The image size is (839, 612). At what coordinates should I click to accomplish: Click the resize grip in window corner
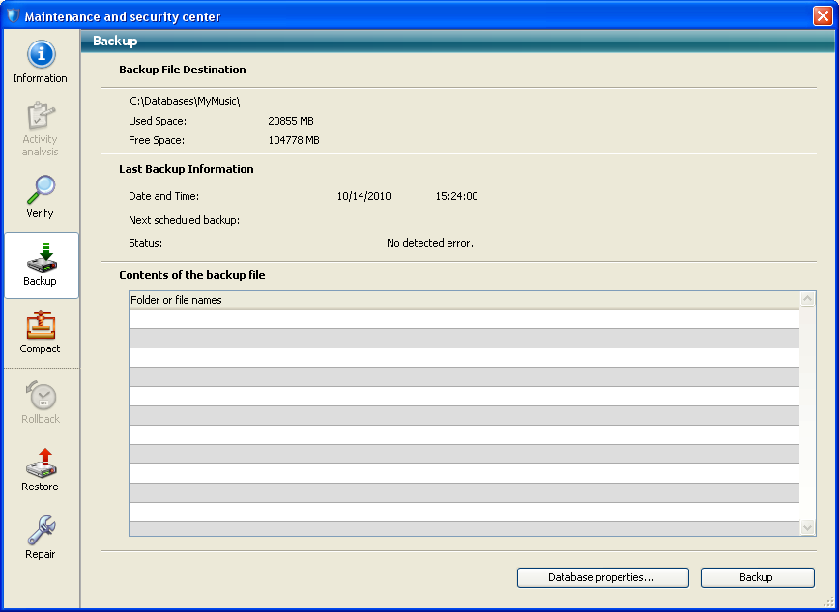(827, 601)
